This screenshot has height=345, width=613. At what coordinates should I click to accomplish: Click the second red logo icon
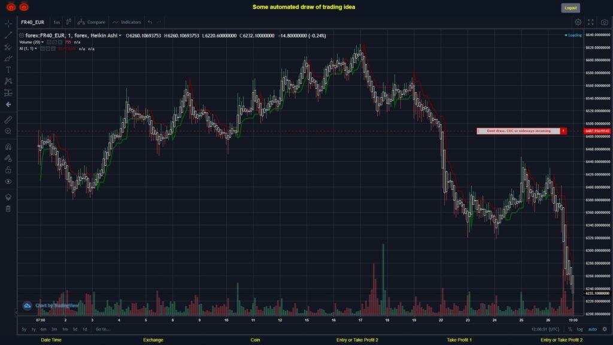coord(24,7)
